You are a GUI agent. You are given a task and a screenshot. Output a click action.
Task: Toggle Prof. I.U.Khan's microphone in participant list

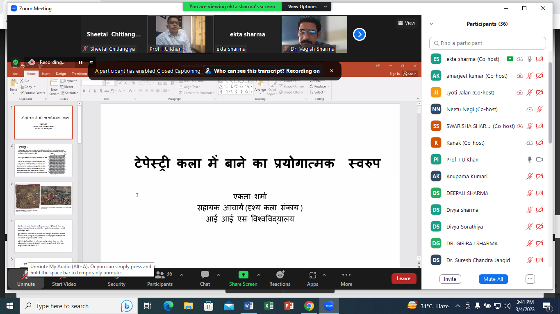click(530, 159)
